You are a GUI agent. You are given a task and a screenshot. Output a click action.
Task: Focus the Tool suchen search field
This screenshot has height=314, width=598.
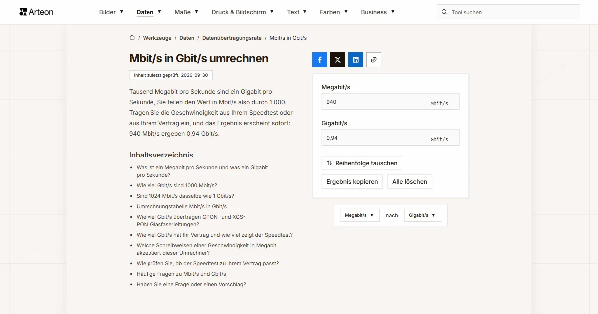pyautogui.click(x=508, y=12)
